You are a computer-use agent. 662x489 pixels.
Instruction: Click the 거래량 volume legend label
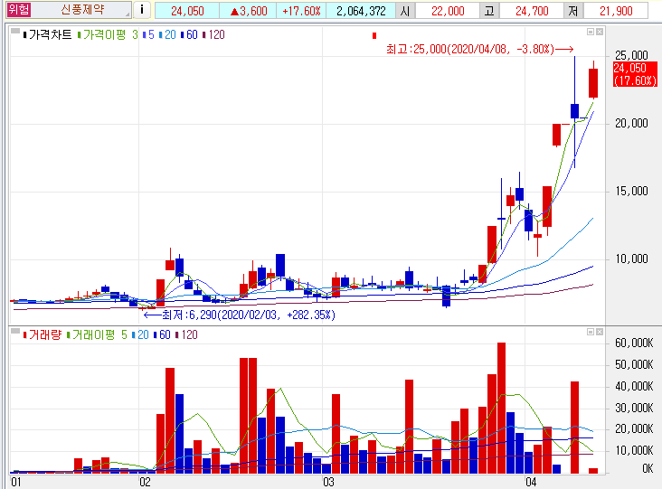43,335
